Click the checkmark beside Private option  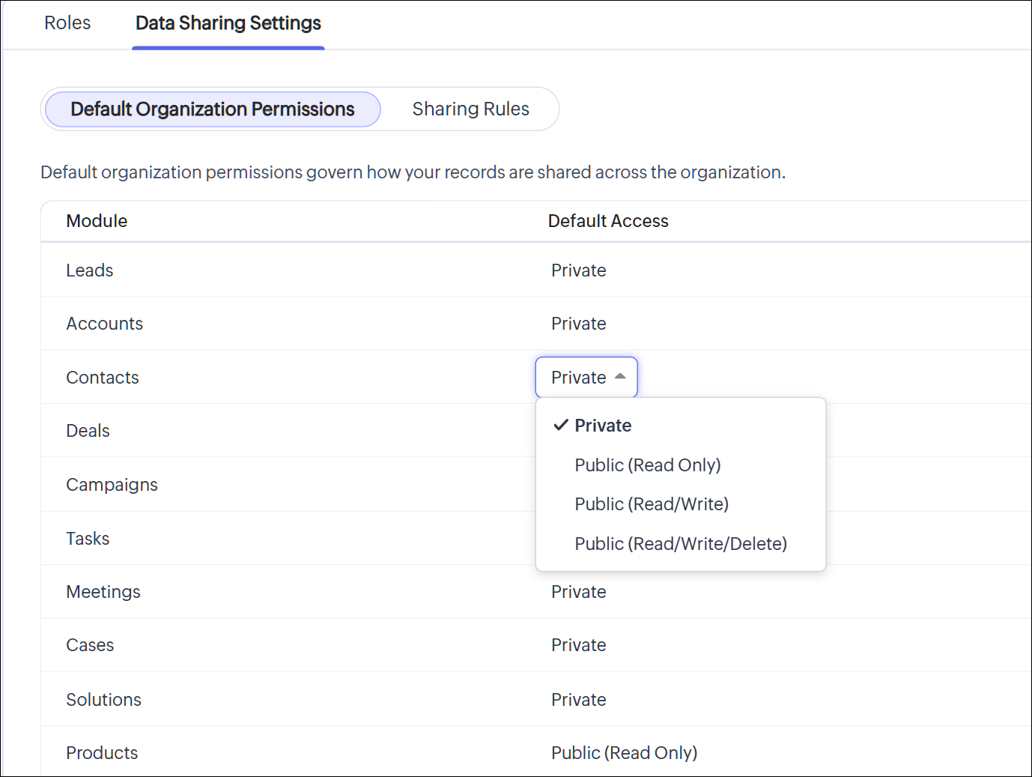point(561,426)
